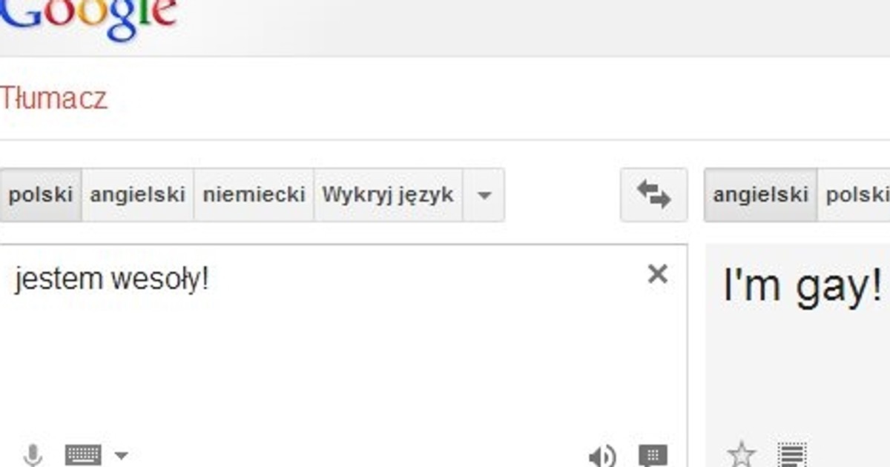This screenshot has width=890, height=467.
Task: Activate microphone voice input
Action: [33, 454]
